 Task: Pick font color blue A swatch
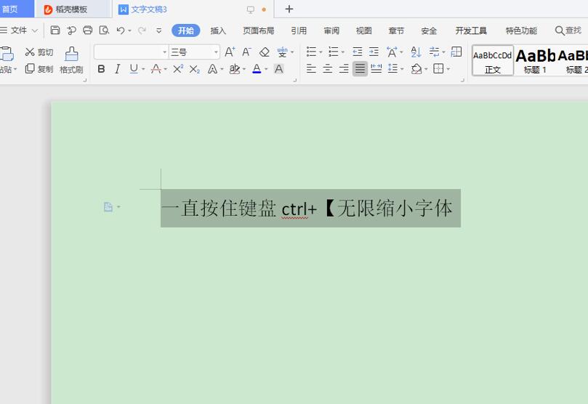(257, 69)
